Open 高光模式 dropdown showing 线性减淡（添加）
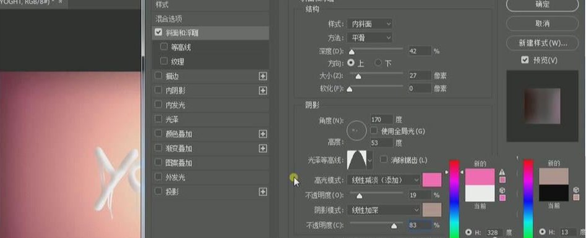This screenshot has height=238, width=586. coord(384,180)
